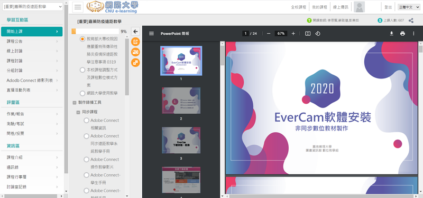The width and height of the screenshot is (423, 198).
Task: Expand the 線上討論 chevron
Action: click(x=57, y=51)
